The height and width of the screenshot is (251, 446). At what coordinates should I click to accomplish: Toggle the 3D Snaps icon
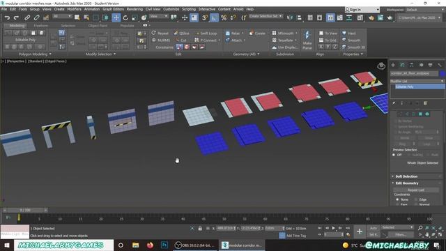coord(204,17)
